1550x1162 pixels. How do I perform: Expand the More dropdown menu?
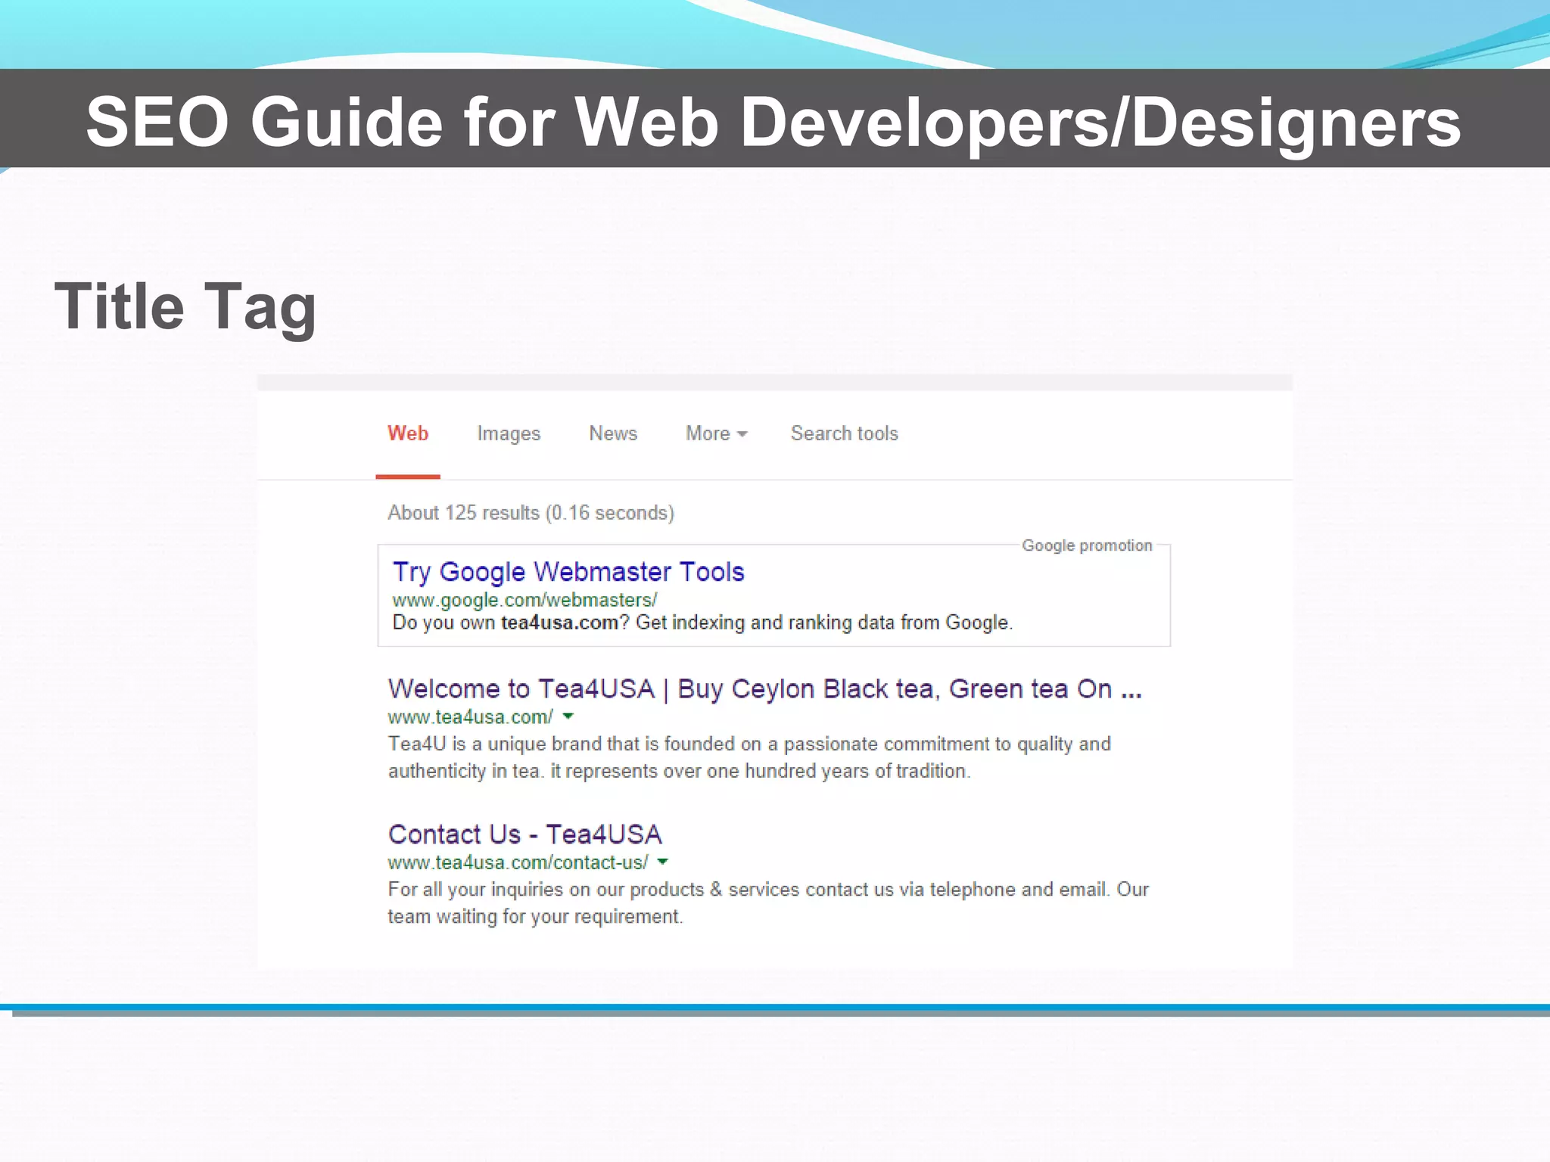[x=716, y=433]
